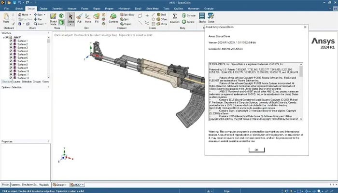Toggle visibility checkbox for Surface 1
The height and width of the screenshot is (193, 338).
click(11, 41)
